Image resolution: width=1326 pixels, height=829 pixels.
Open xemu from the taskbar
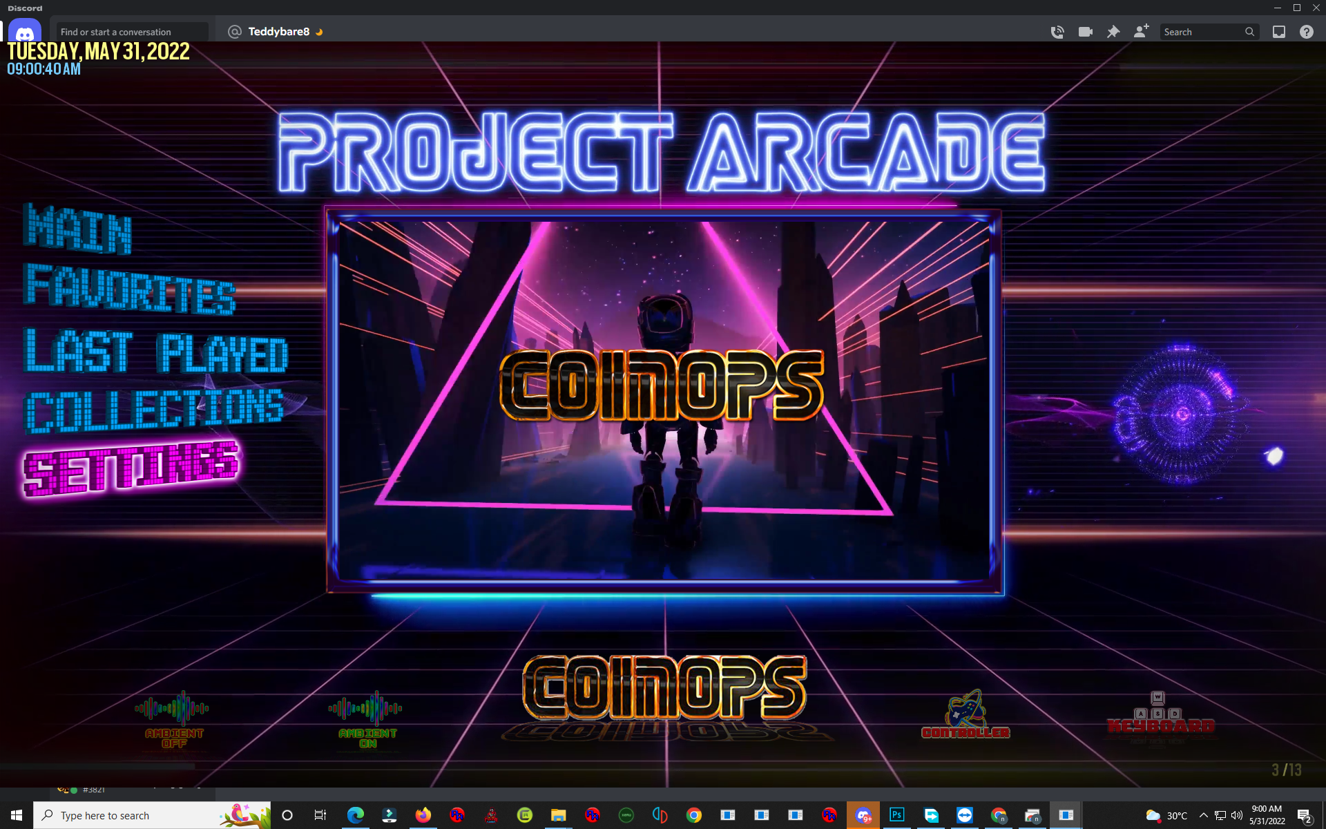(x=626, y=815)
